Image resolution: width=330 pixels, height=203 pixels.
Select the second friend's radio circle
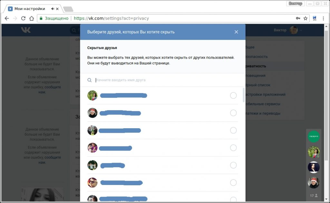pyautogui.click(x=233, y=113)
